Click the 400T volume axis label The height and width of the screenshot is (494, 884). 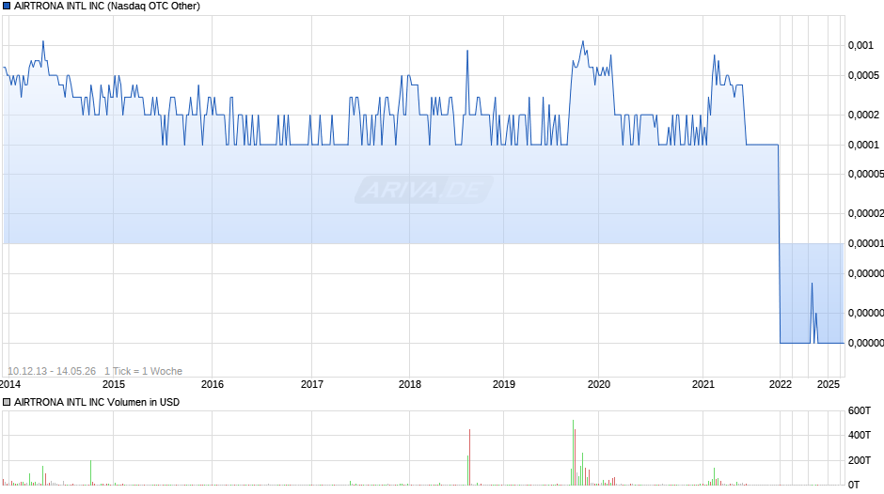point(860,435)
